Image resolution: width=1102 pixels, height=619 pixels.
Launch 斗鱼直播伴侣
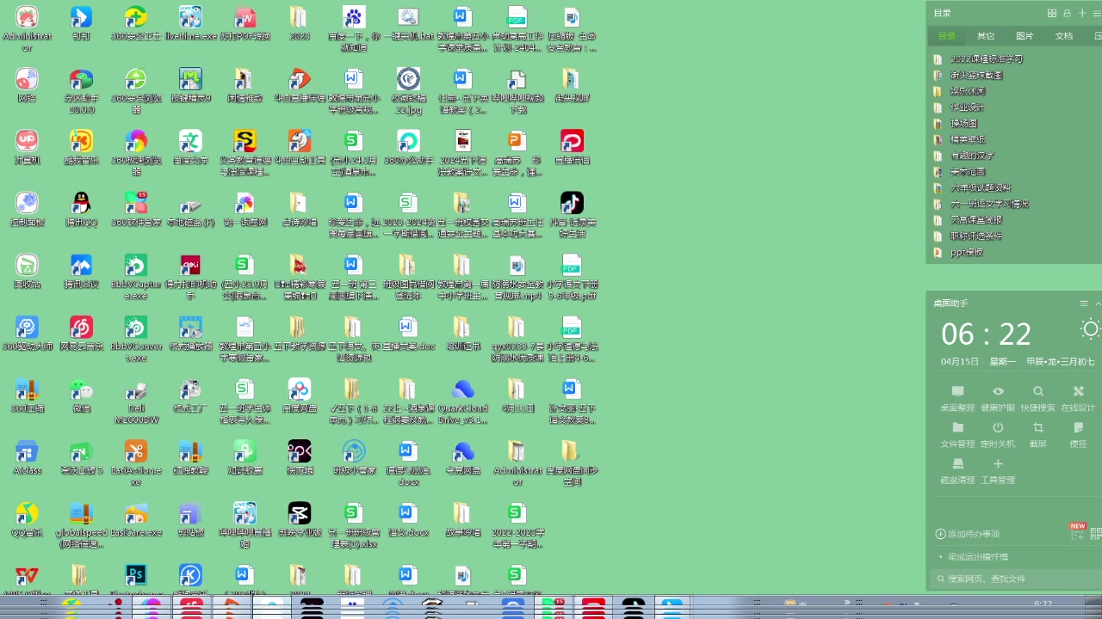[x=299, y=85]
